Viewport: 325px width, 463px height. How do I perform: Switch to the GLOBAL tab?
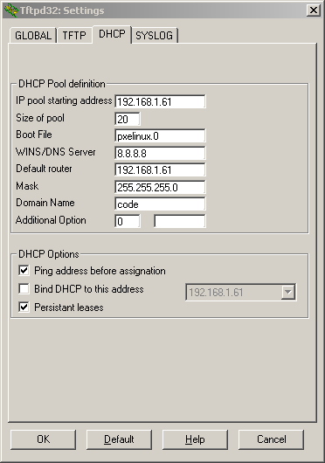click(33, 36)
